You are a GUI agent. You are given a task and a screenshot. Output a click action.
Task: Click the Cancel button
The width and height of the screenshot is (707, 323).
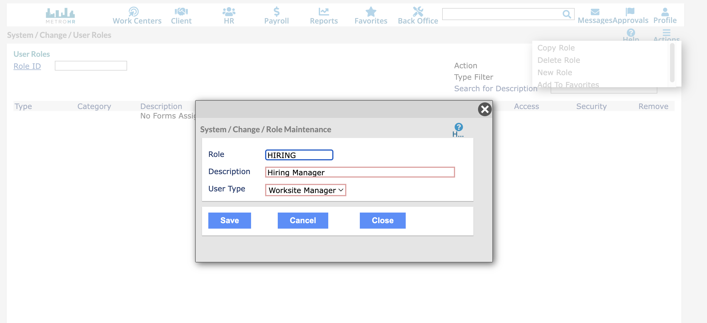point(303,221)
